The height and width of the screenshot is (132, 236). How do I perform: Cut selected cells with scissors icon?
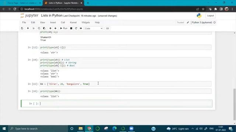click(x=34, y=28)
